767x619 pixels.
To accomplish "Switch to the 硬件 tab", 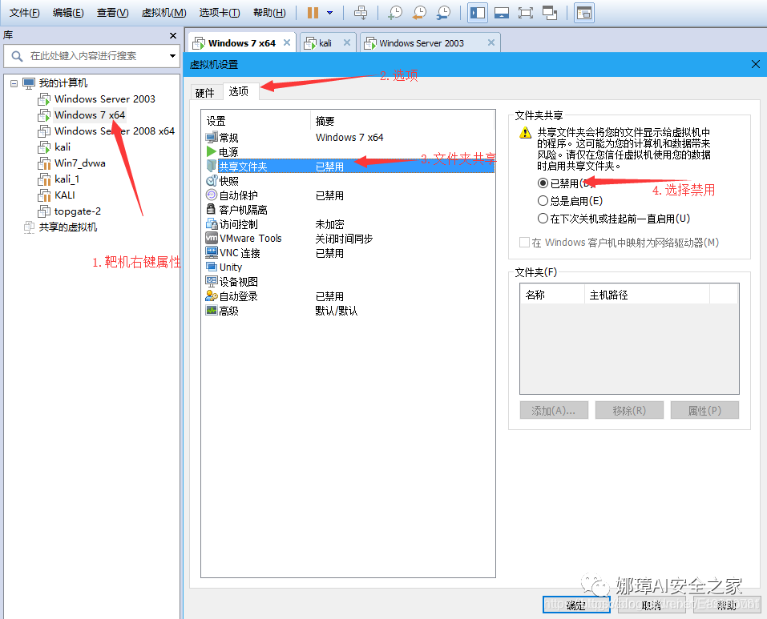I will 205,93.
